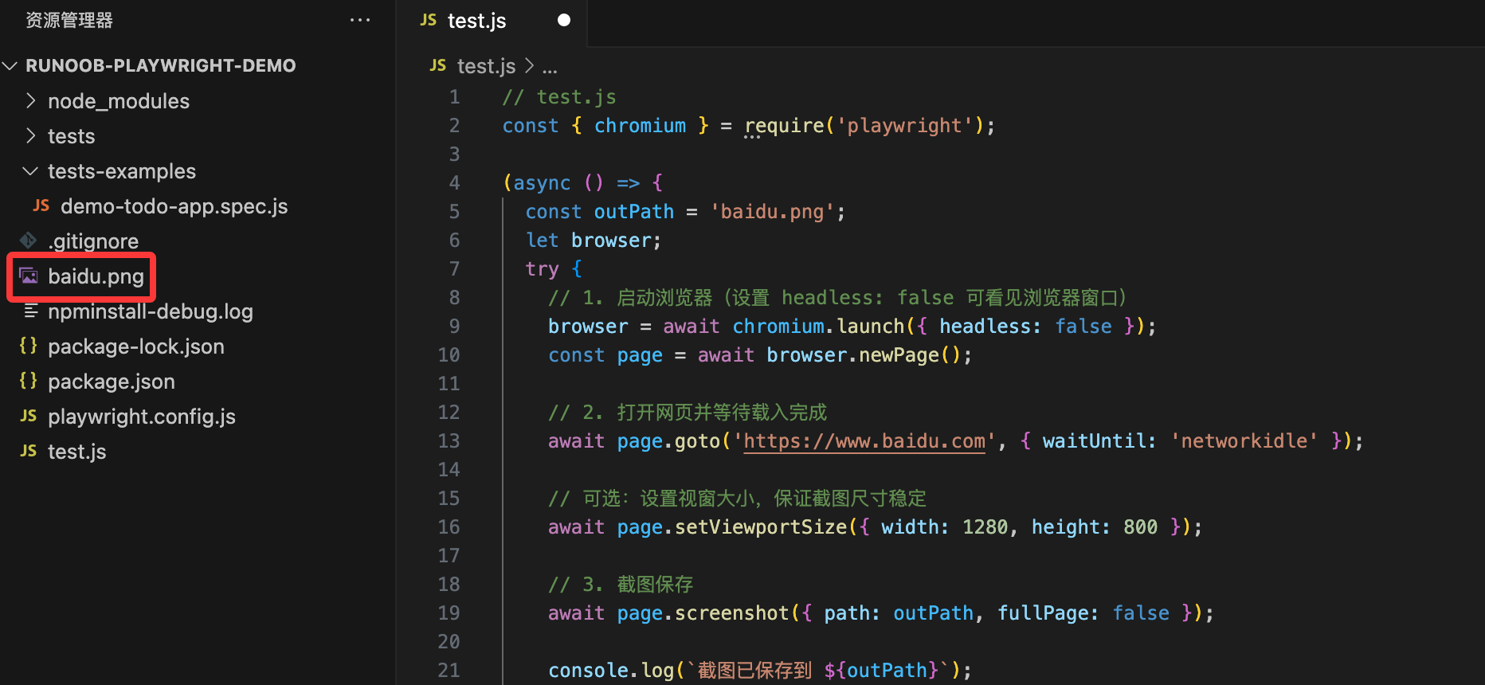Click the .gitignore git file icon
Image resolution: width=1485 pixels, height=685 pixels.
[x=29, y=241]
